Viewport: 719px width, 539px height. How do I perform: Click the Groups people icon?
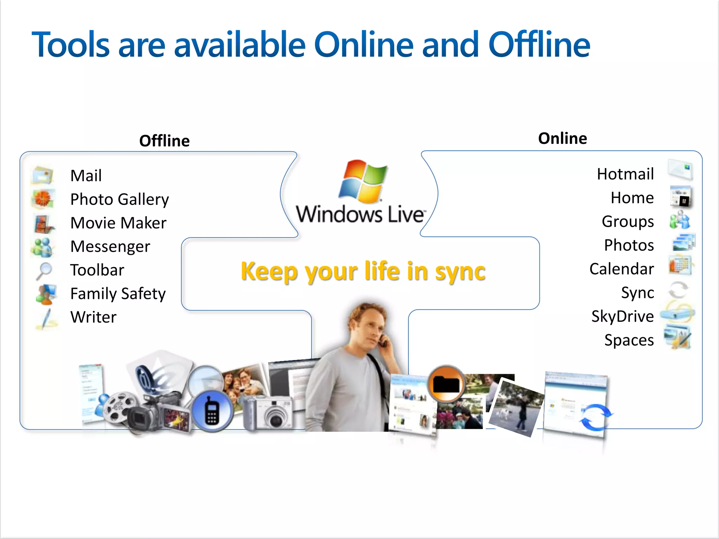point(680,220)
